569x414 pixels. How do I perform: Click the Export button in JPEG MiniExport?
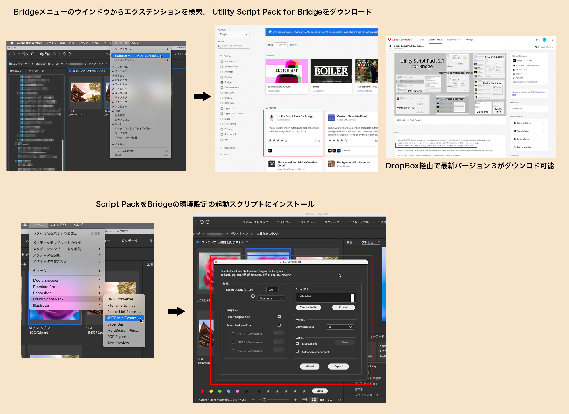click(x=338, y=366)
